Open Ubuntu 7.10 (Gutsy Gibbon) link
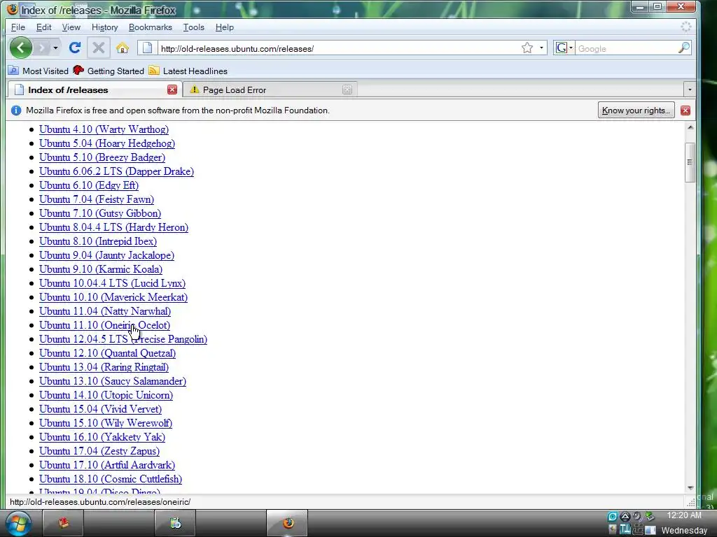Viewport: 717px width, 537px height. click(x=100, y=213)
